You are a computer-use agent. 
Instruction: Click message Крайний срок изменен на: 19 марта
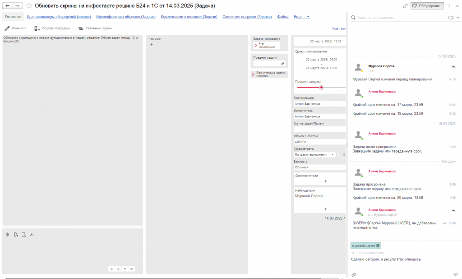(x=388, y=114)
